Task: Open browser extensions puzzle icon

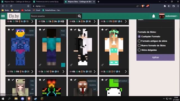Action: (x=165, y=6)
